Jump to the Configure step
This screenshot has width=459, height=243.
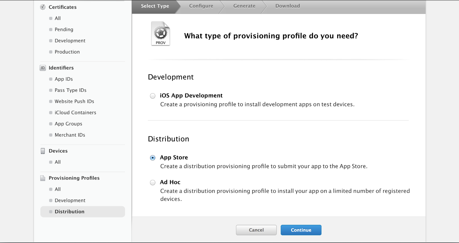[201, 6]
